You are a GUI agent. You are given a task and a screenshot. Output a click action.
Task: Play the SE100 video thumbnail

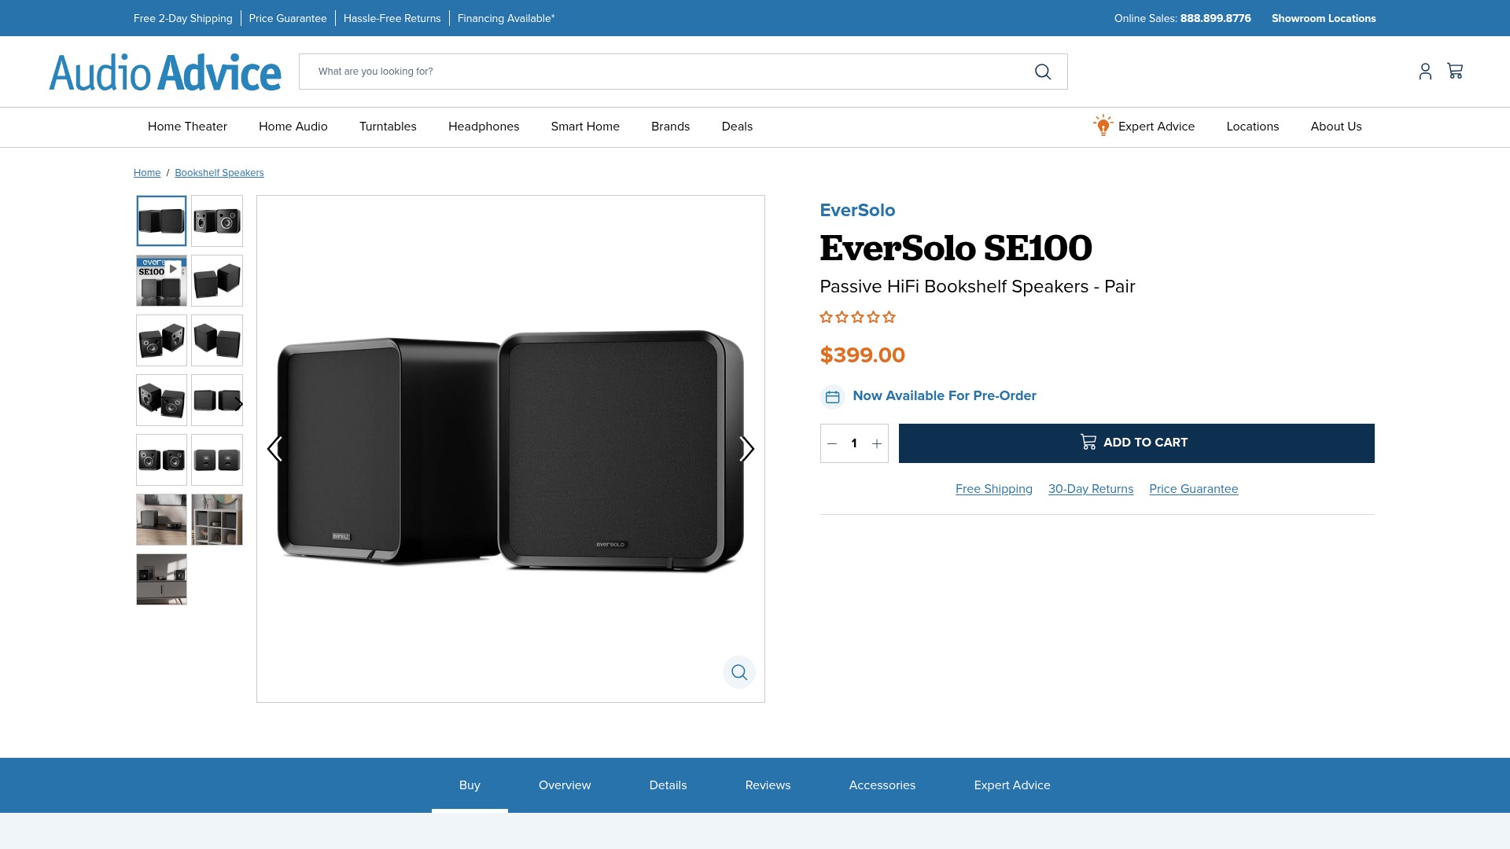point(161,281)
